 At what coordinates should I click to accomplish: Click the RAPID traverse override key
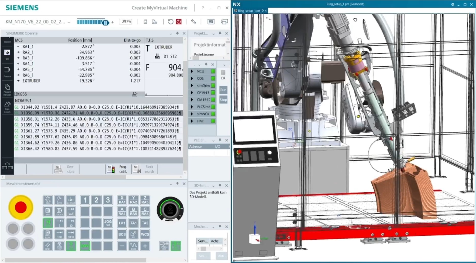134,246
